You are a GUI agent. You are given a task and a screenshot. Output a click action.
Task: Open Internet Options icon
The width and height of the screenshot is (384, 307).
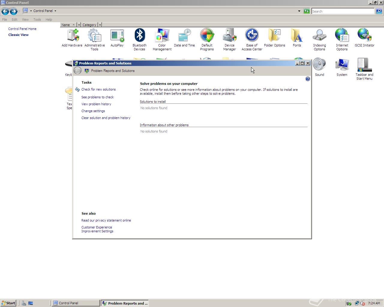342,40
